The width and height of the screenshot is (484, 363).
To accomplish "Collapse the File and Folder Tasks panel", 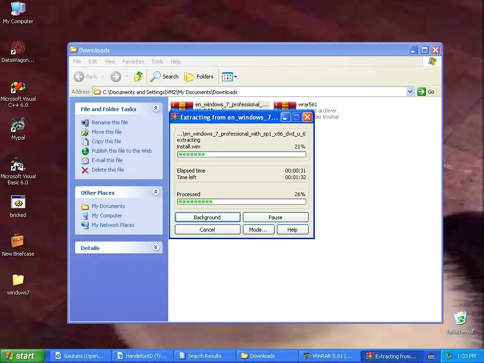I will [x=156, y=108].
